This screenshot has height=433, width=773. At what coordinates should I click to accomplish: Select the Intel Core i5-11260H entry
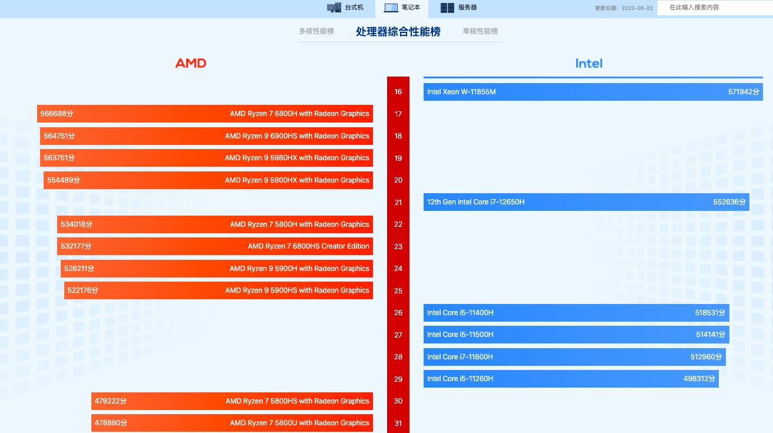click(570, 379)
